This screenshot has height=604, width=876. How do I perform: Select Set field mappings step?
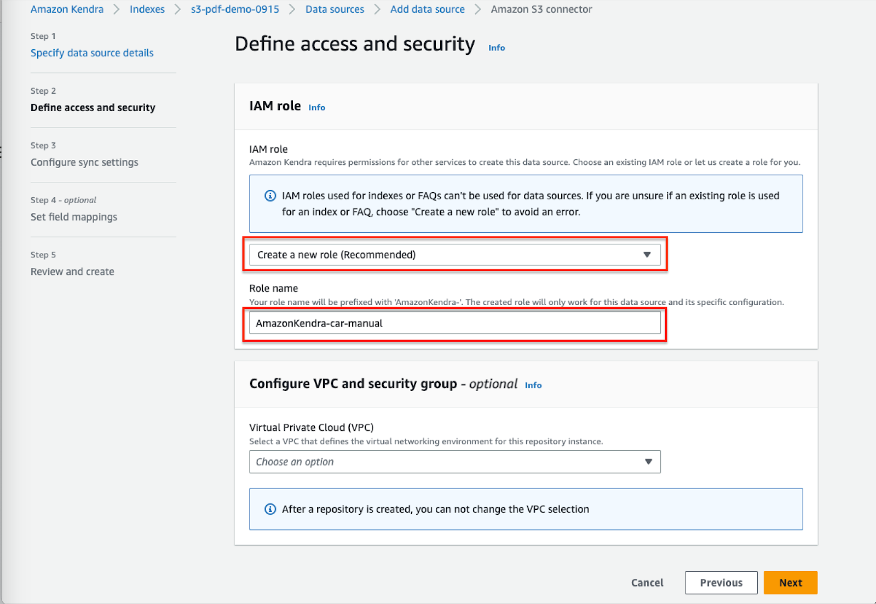coord(74,217)
